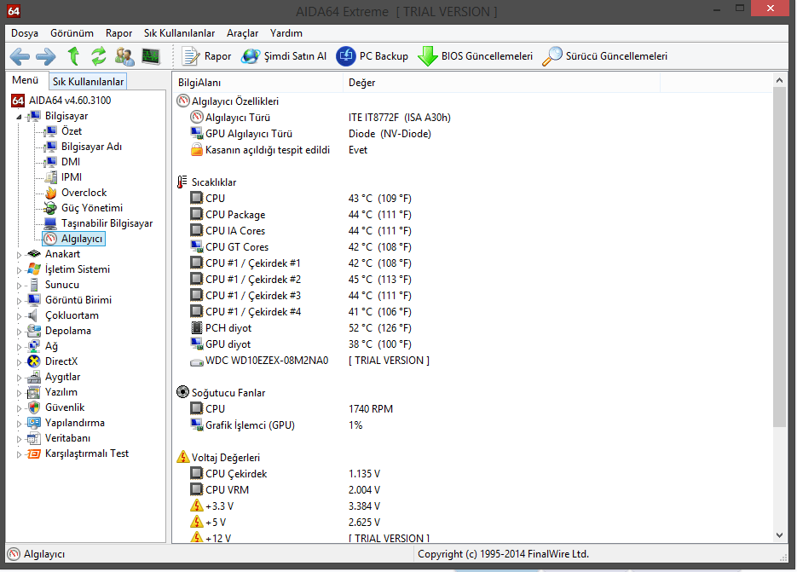797x572 pixels.
Task: Select CPU #1 / Çekirdek #2 row
Action: 473,279
